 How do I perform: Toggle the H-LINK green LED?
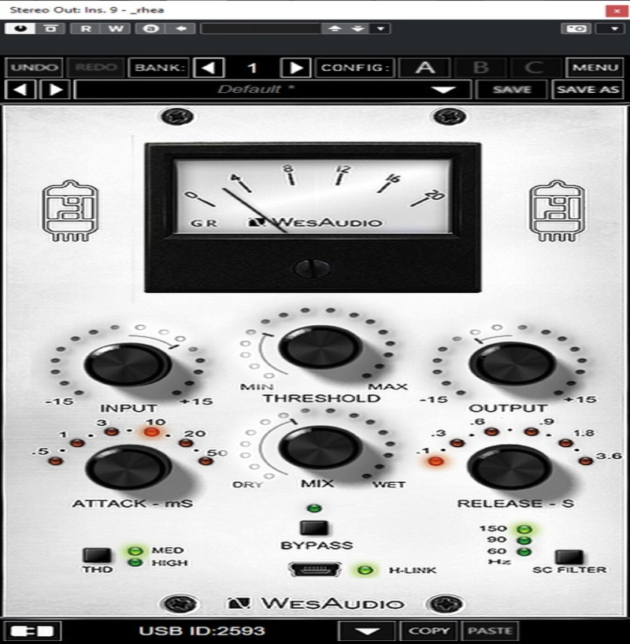[365, 570]
